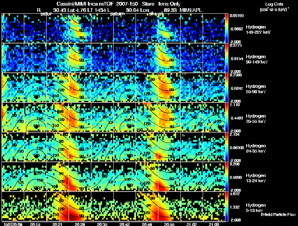Open the 21:02 panel in 149-227 keV row
This screenshot has height=226, width=298.
(x=192, y=28)
